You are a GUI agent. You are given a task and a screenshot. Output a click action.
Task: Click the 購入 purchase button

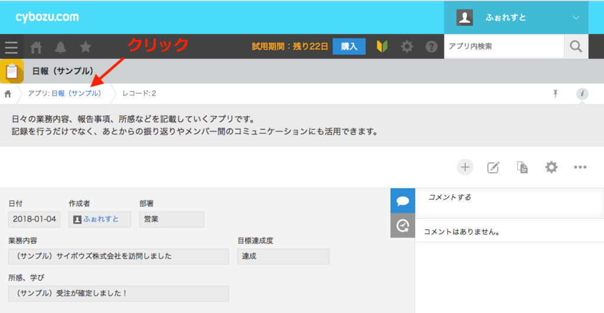349,47
